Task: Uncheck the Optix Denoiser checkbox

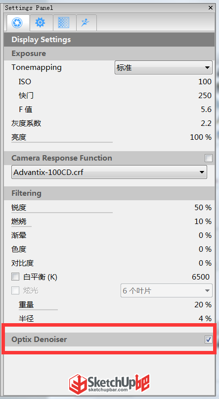Action: 209,340
